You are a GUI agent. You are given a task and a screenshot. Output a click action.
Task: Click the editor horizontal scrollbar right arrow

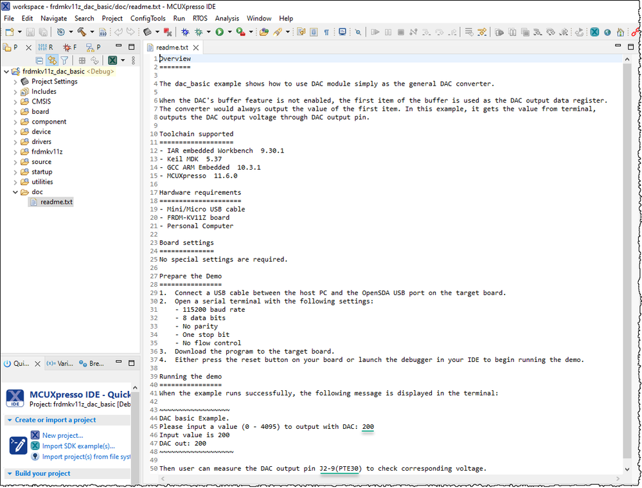pos(618,478)
